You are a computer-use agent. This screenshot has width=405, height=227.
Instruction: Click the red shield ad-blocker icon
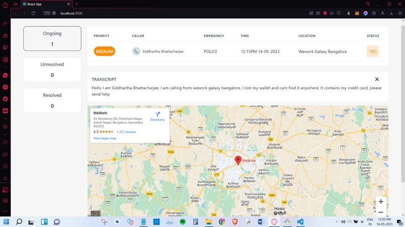325,13
